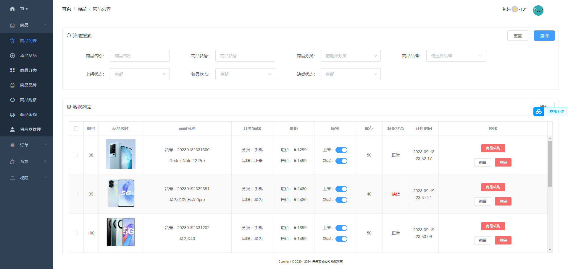Select all rows with the header checkbox
Screen dimensions: 568x269
click(76, 128)
